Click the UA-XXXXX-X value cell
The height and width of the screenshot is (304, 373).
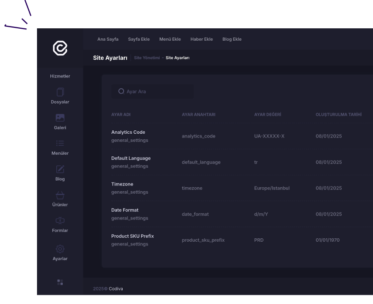coord(269,136)
